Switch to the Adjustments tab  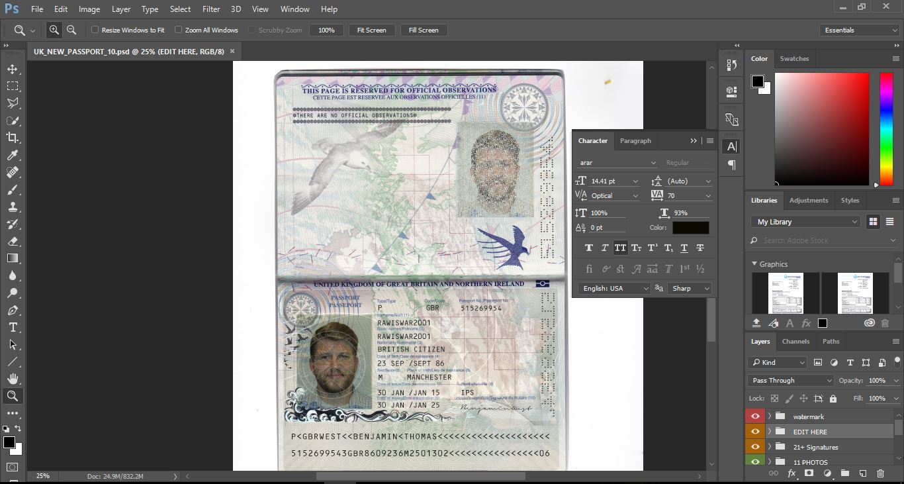point(808,200)
